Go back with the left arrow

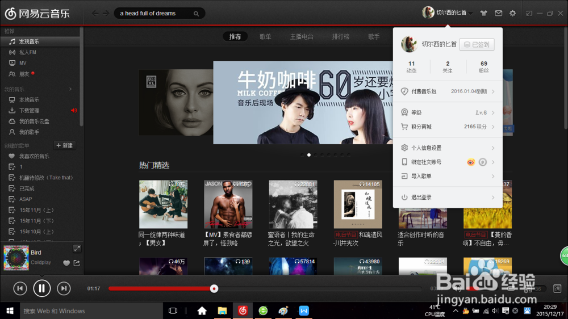click(x=95, y=14)
